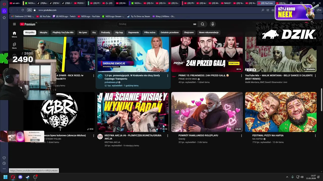Select the Nowe rekomendacje chip
The height and width of the screenshot is (181, 323).
(209, 32)
